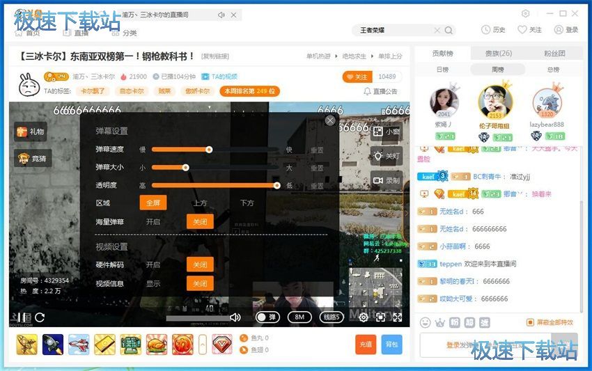Select 上方 danmaku region

click(200, 203)
